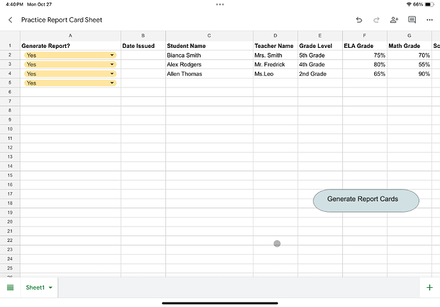This screenshot has width=440, height=307.
Task: Open the Yes dropdown in row 4
Action: [70, 74]
